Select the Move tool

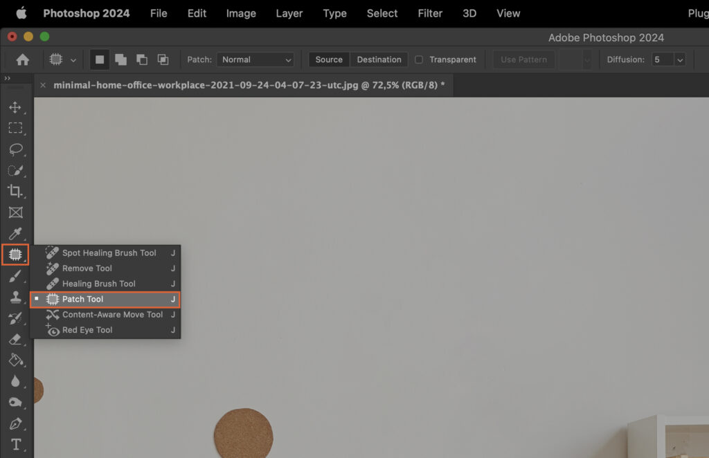16,107
